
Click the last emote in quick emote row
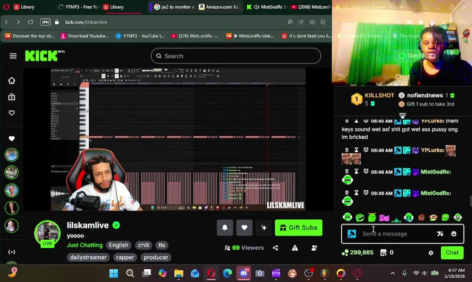457,217
